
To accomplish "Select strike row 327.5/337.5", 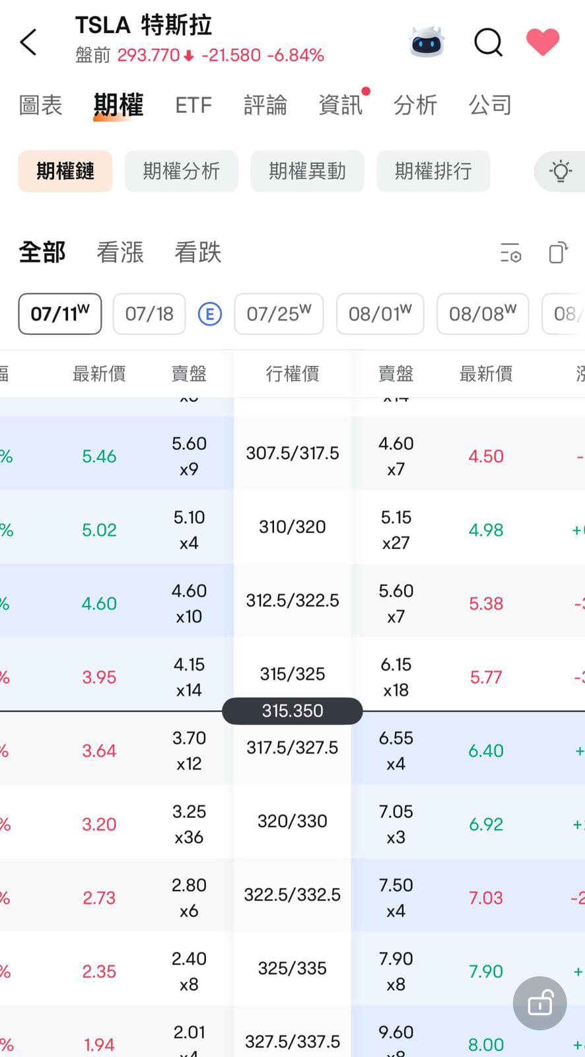I will tap(292, 1042).
